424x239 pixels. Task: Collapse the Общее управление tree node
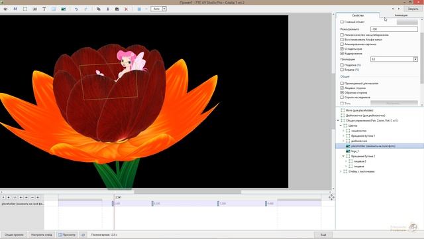338,121
